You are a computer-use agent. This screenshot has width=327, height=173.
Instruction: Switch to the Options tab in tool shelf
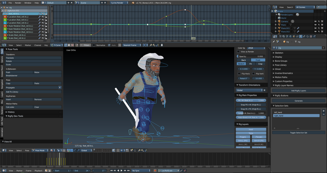[x=2, y=59]
